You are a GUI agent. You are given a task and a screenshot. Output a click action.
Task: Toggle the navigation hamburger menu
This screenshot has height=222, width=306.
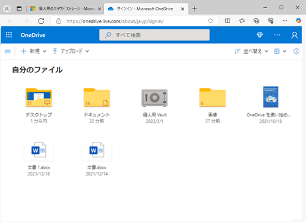pyautogui.click(x=8, y=51)
